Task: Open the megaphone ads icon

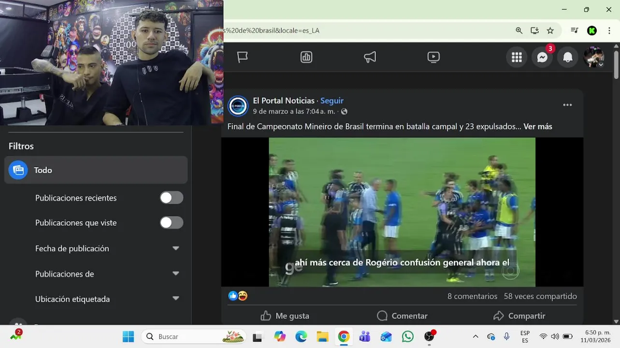Action: click(370, 57)
